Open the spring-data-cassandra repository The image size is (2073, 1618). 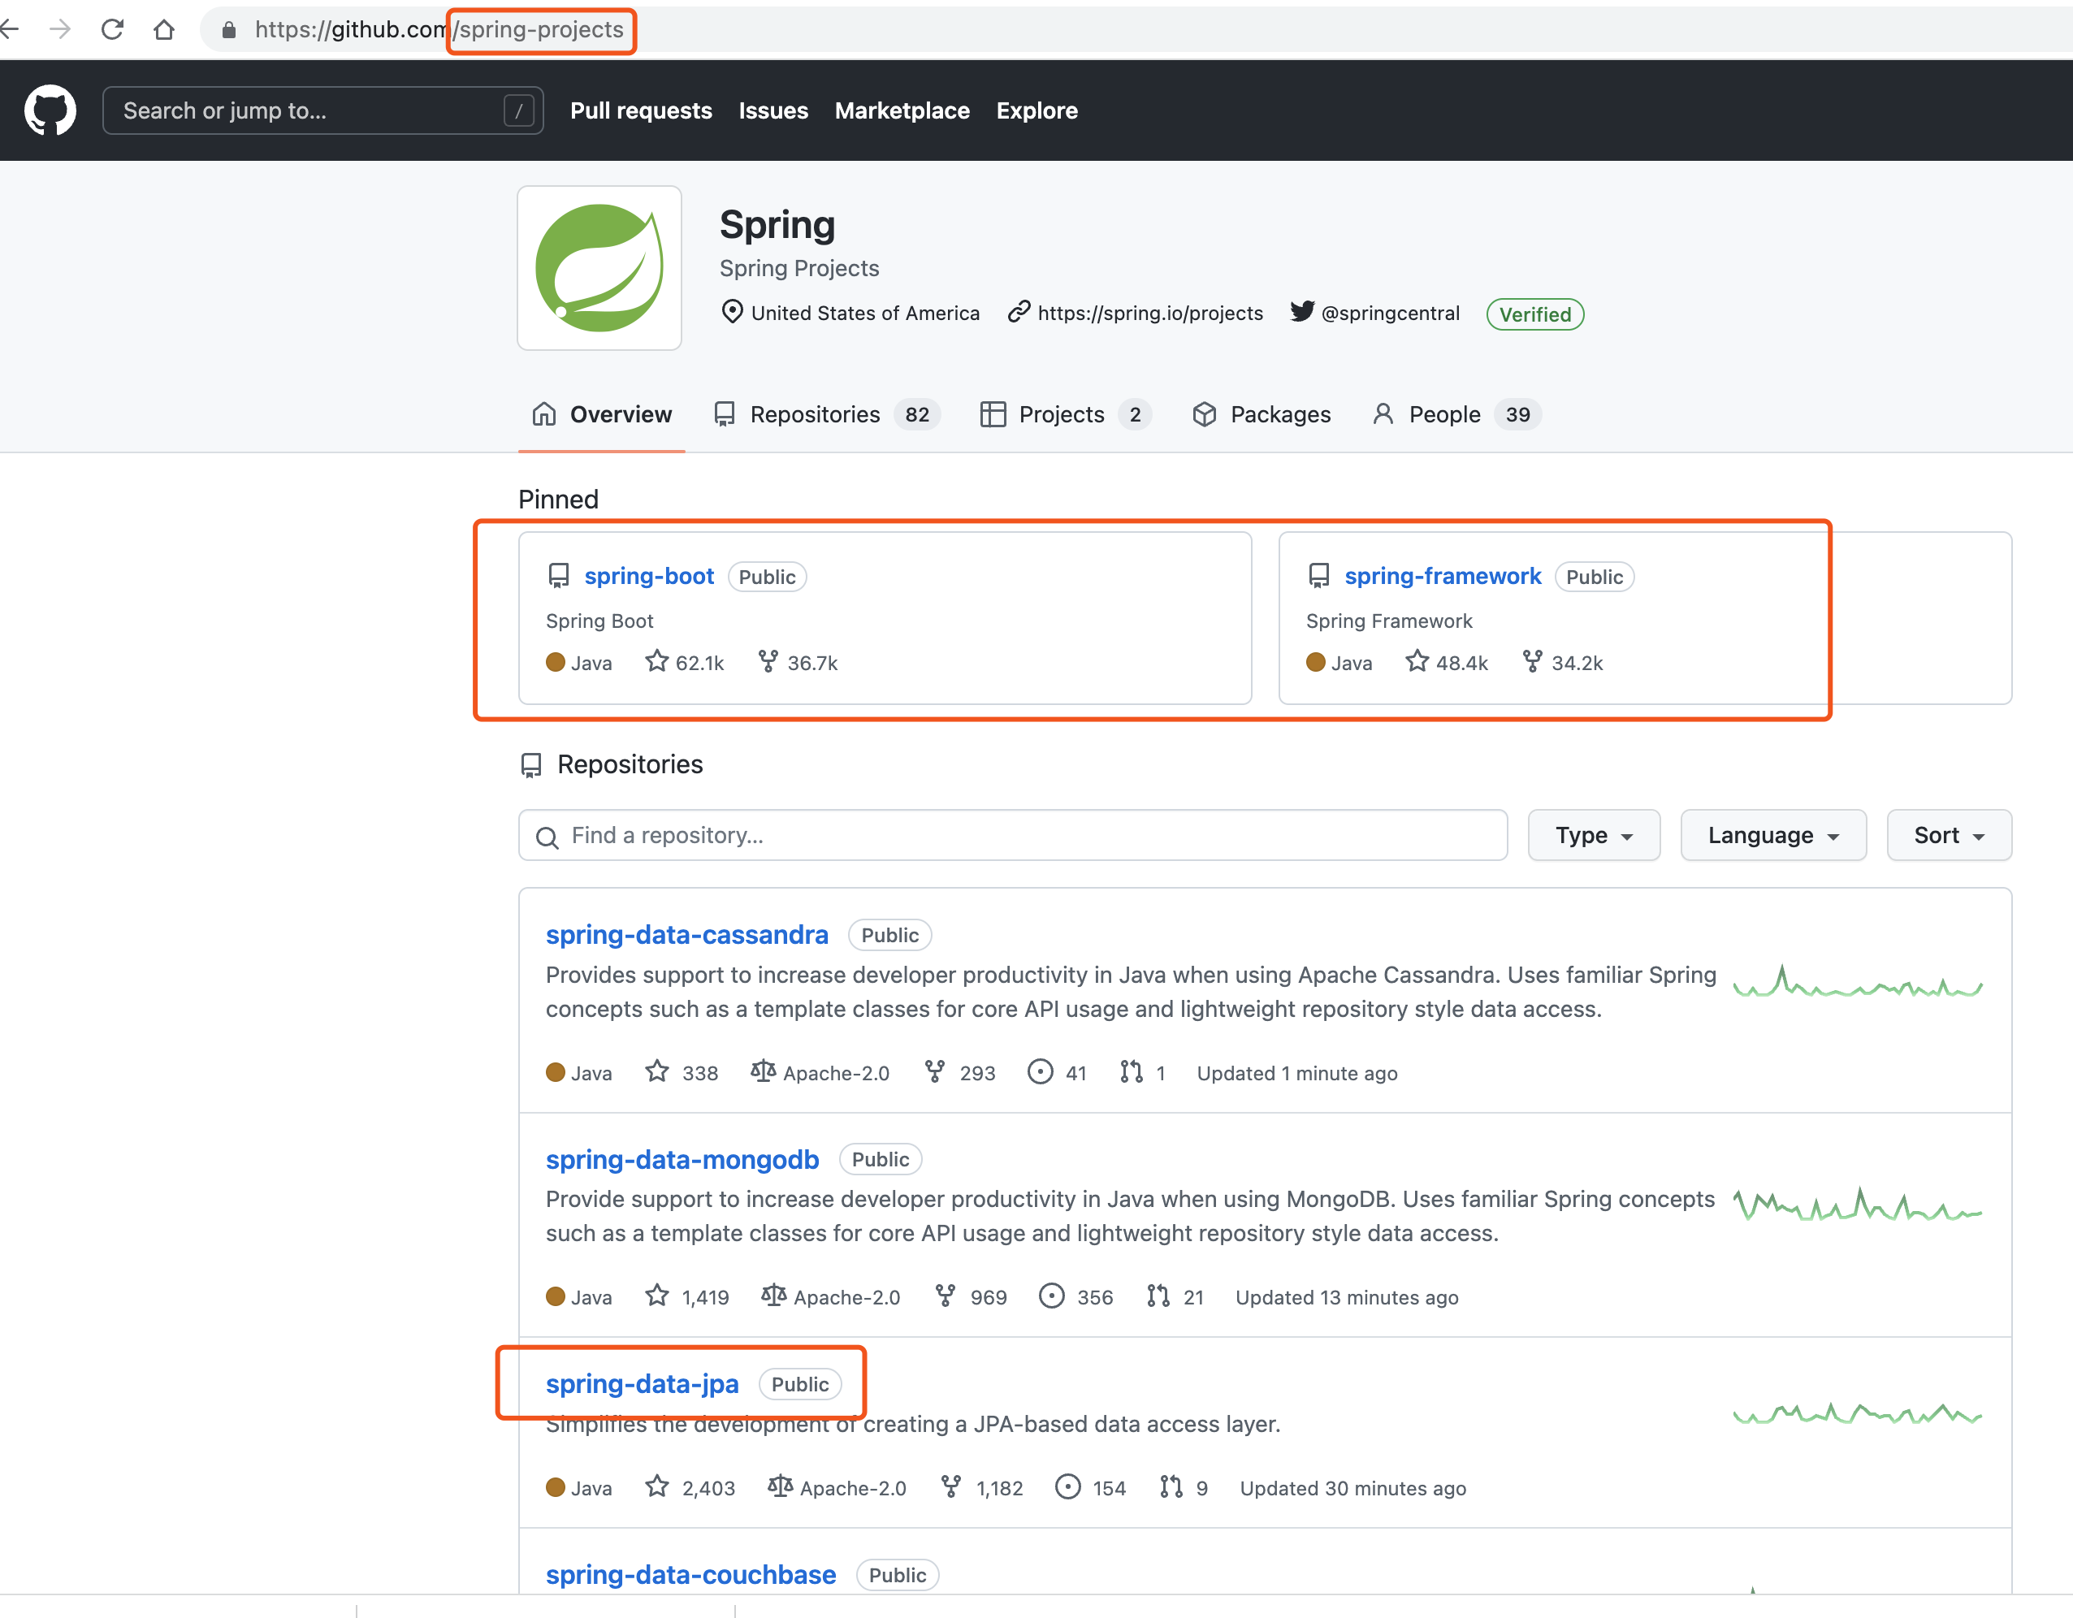pos(687,935)
